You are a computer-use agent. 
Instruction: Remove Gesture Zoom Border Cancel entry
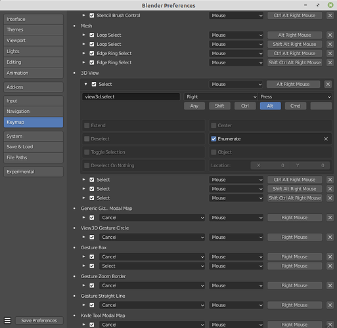pos(330,285)
